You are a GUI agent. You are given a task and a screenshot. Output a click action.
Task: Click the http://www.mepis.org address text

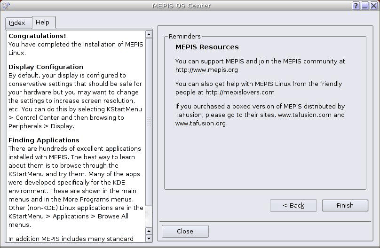[206, 70]
